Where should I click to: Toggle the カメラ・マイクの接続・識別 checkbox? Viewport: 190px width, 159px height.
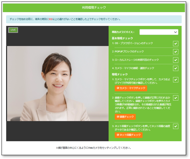coord(176,68)
